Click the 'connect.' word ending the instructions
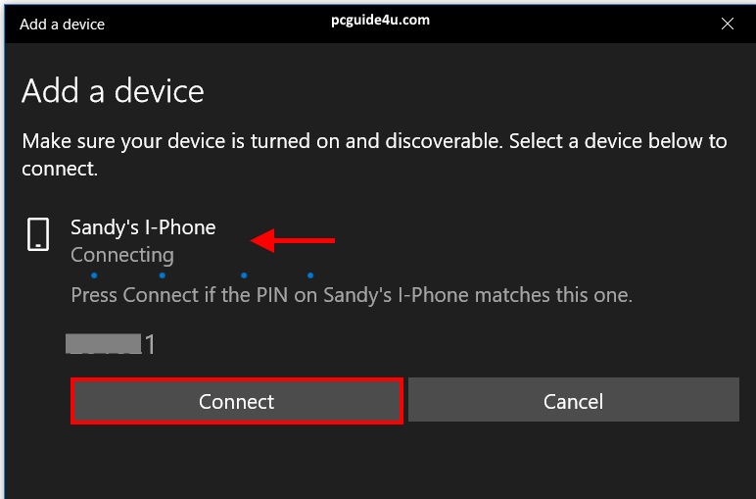This screenshot has height=499, width=756. pos(60,169)
